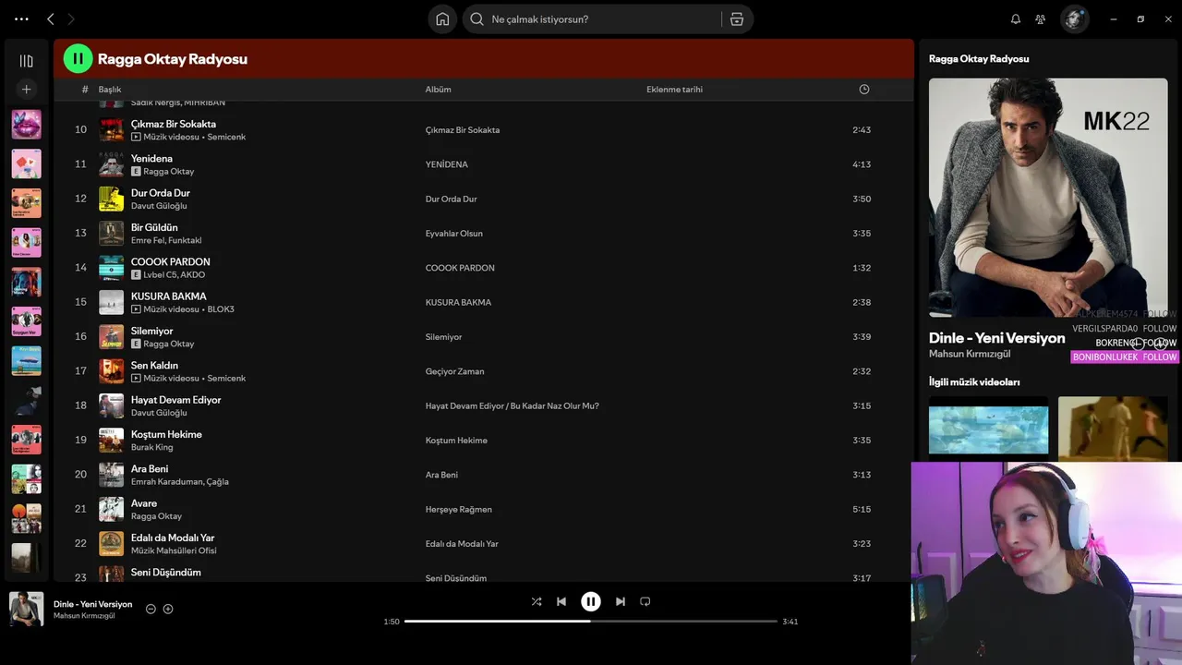Open album link Geçiyor Zaman
1182x665 pixels.
(454, 371)
